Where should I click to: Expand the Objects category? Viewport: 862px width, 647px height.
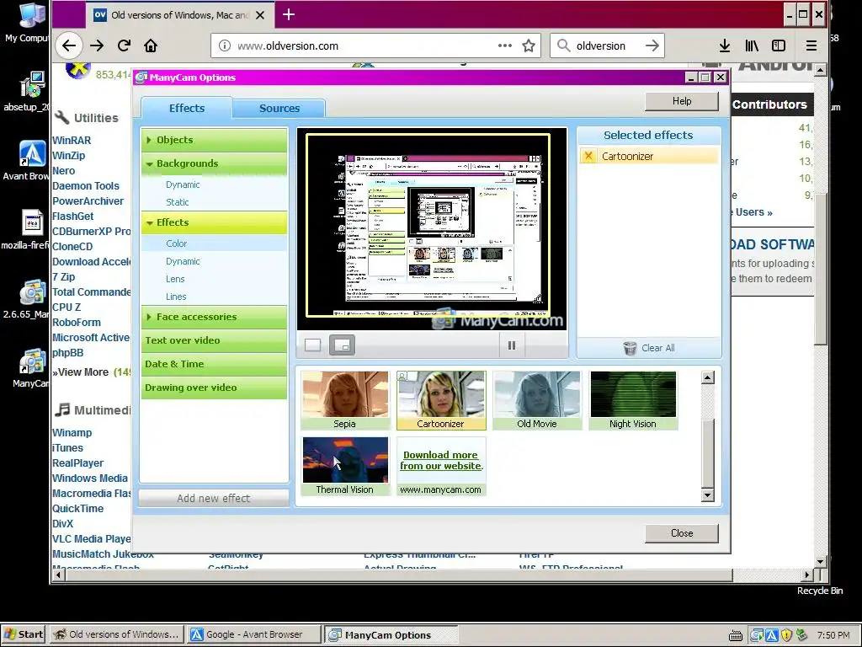[x=214, y=140]
